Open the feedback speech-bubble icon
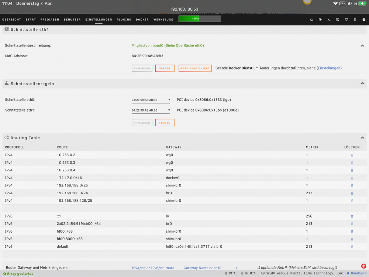This screenshot has height=277, width=369. click(338, 20)
